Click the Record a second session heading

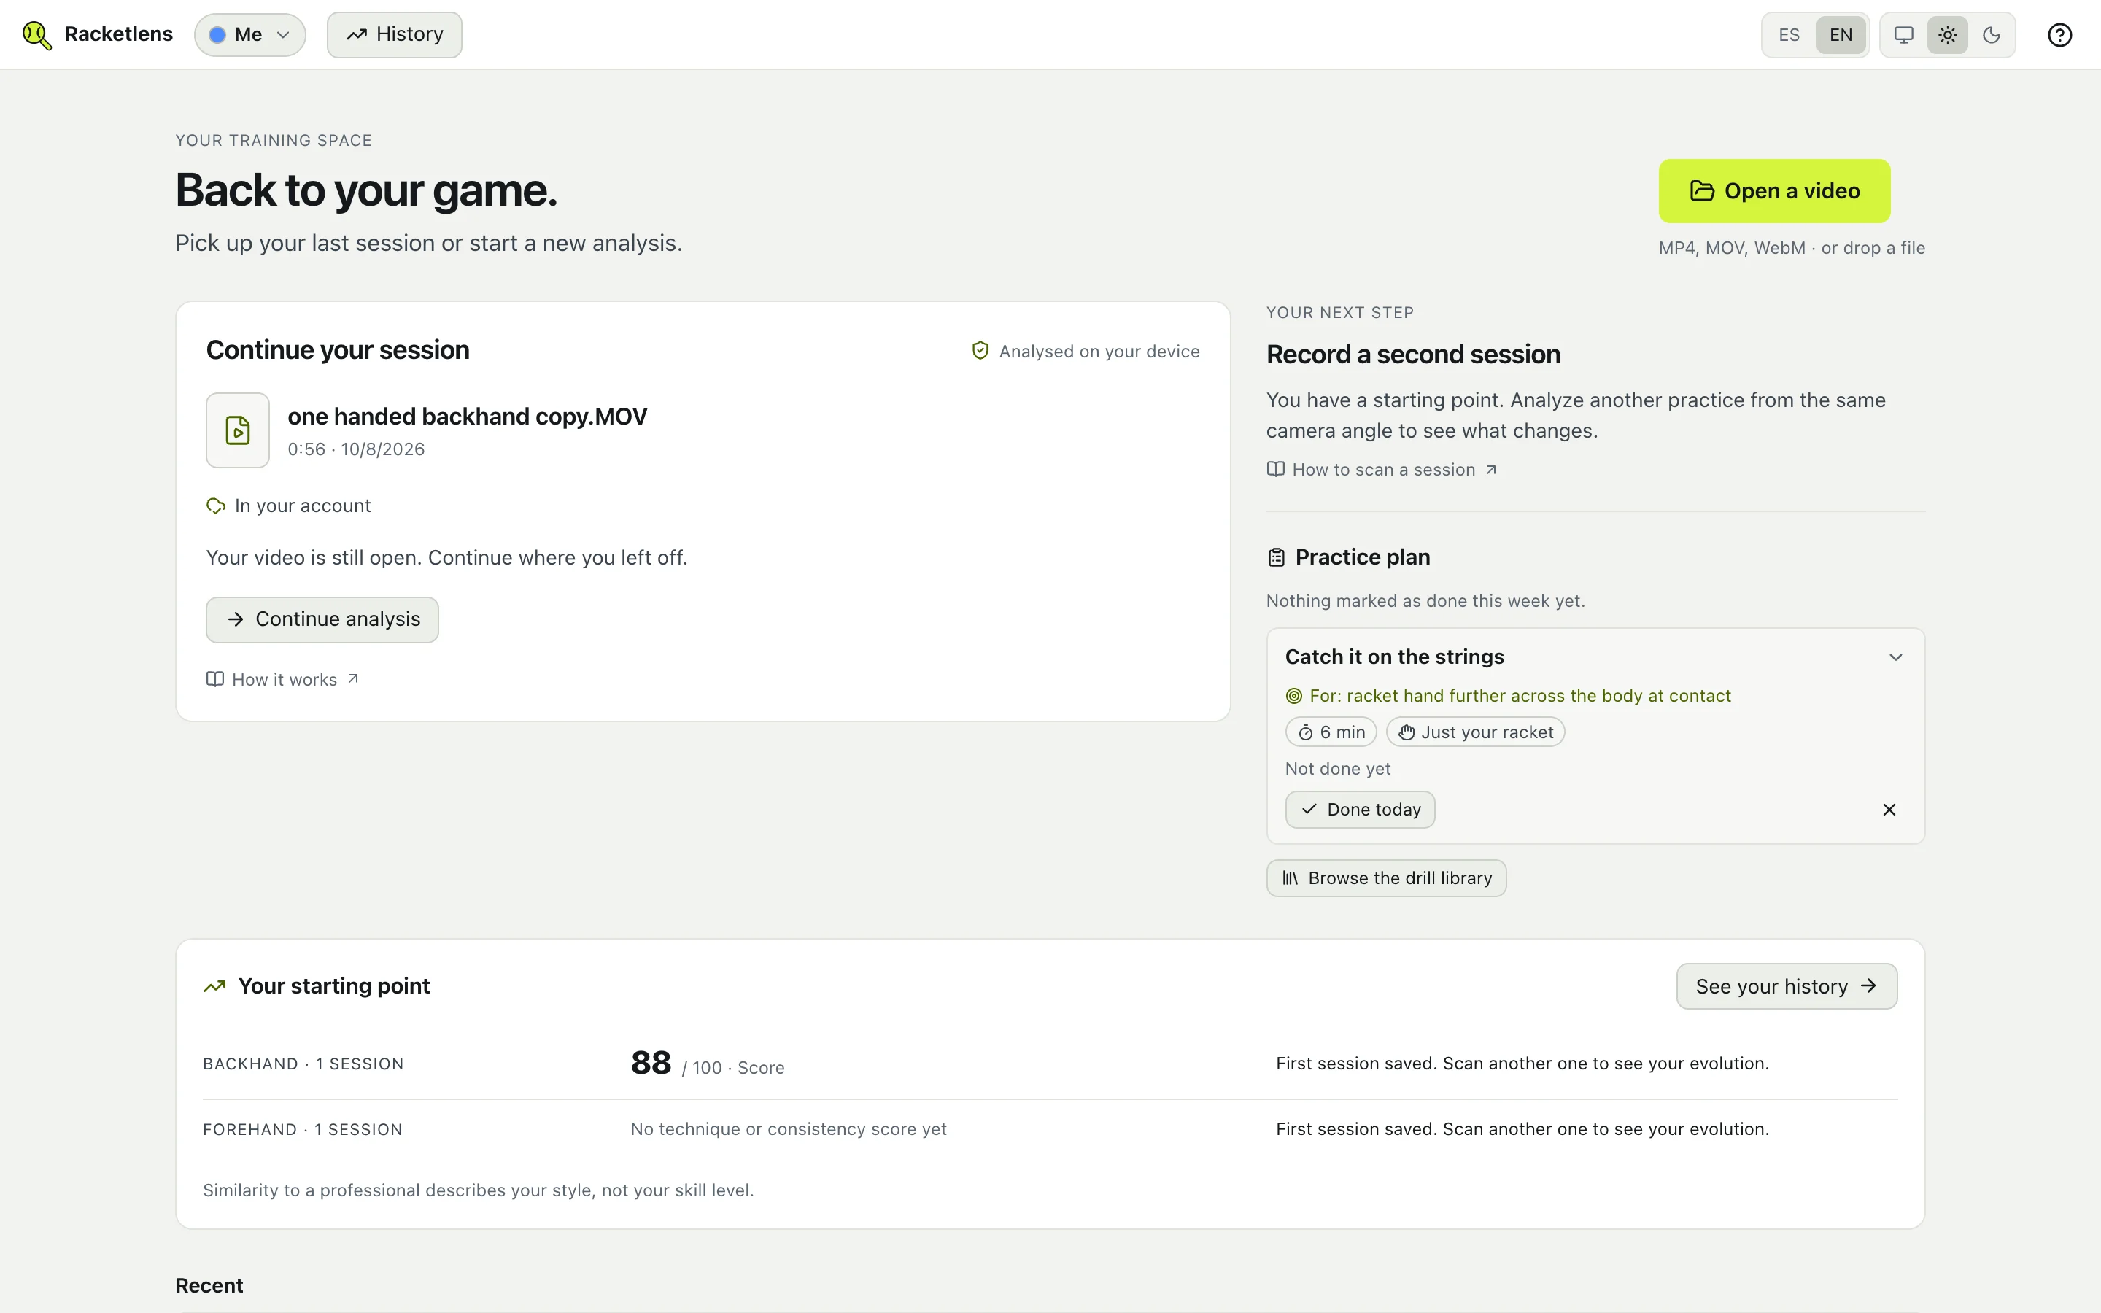[1412, 355]
